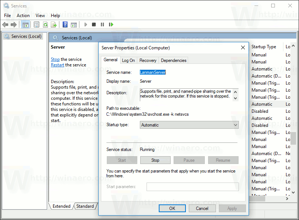Click the Back navigation arrow
The height and width of the screenshot is (220, 299).
click(5, 24)
